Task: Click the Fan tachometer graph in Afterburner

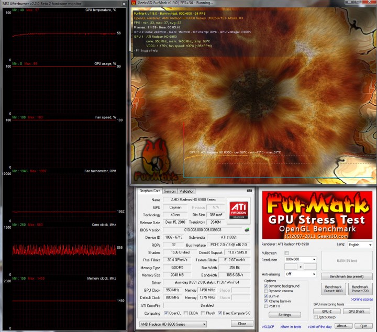Action: coord(64,197)
